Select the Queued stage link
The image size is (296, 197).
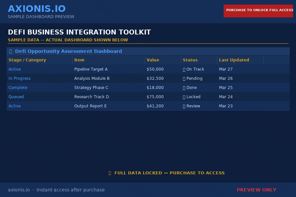click(x=16, y=97)
